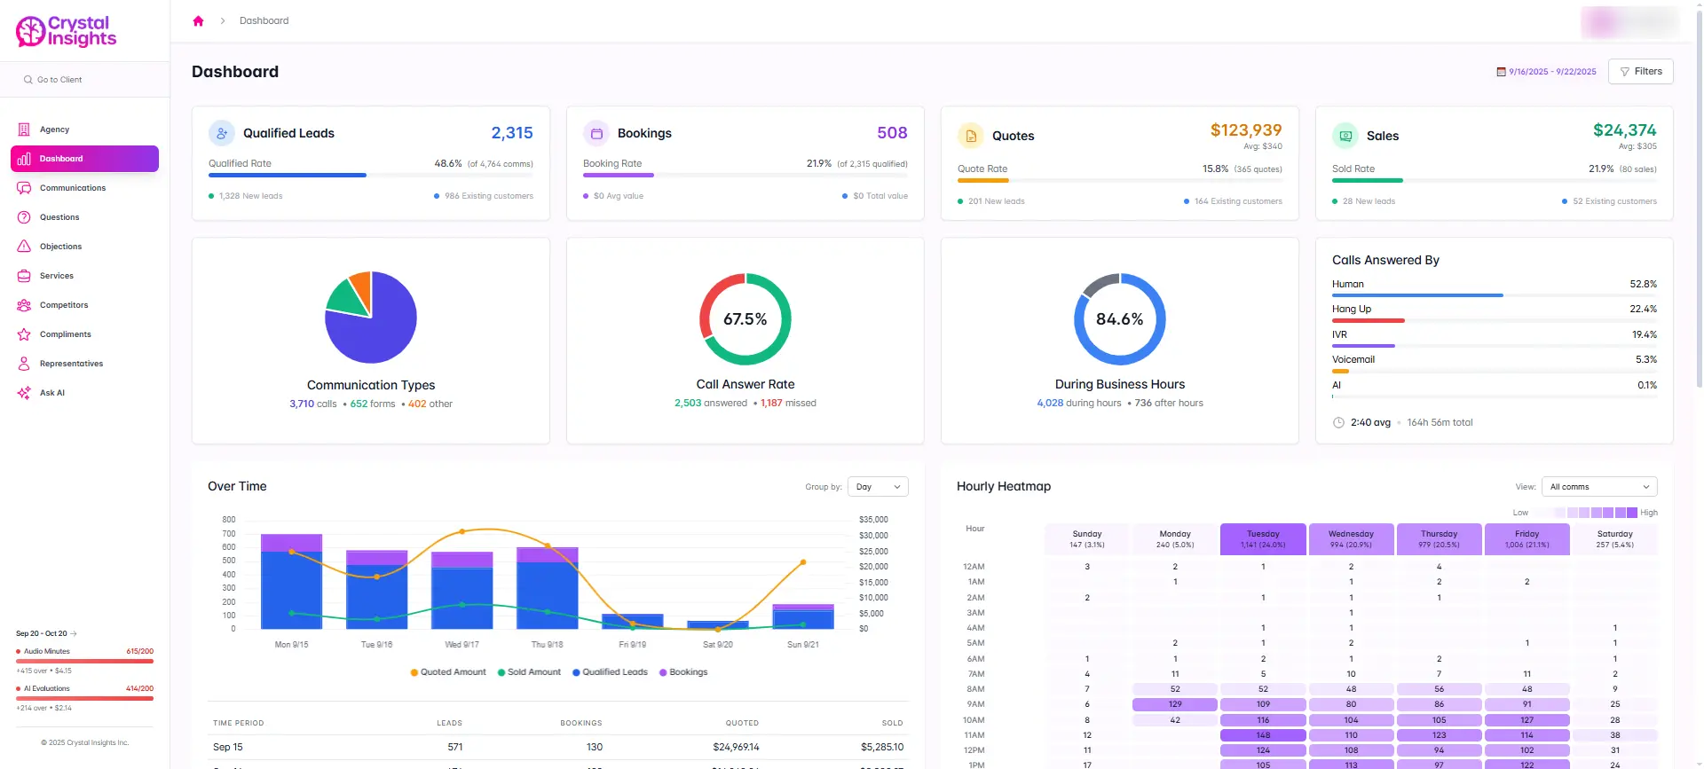Click the Quotes document icon
The width and height of the screenshot is (1704, 769).
(x=971, y=136)
